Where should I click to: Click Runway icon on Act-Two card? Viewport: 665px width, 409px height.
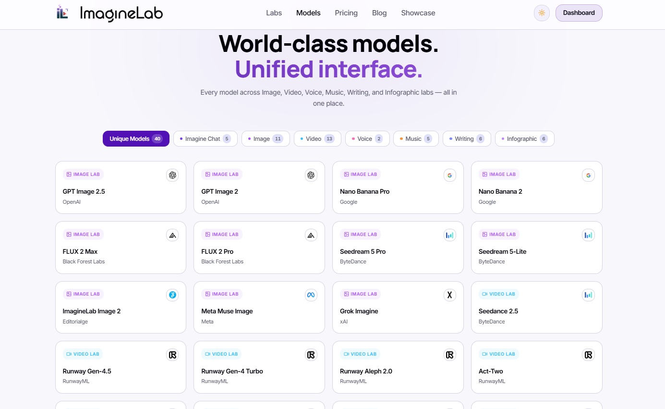click(588, 355)
